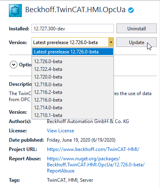
Task: Click the package title Beckhoff.TwinCAT.HMI.OpcUa
Action: [x=75, y=10]
